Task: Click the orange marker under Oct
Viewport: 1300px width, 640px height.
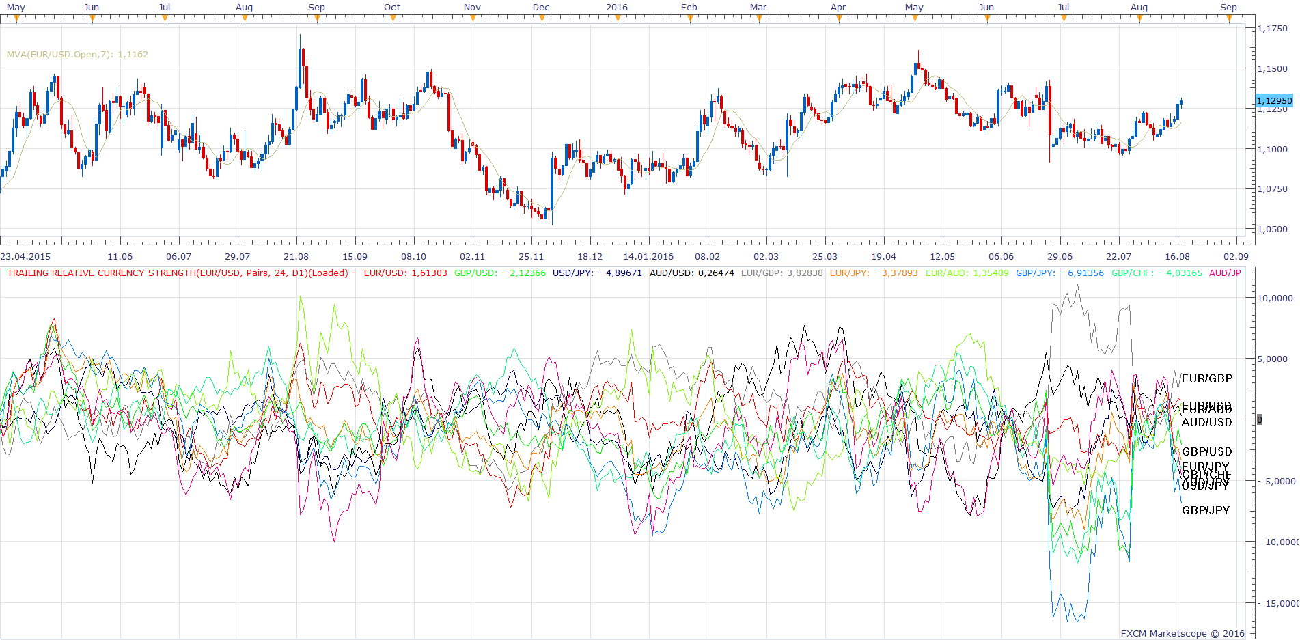Action: (x=393, y=19)
